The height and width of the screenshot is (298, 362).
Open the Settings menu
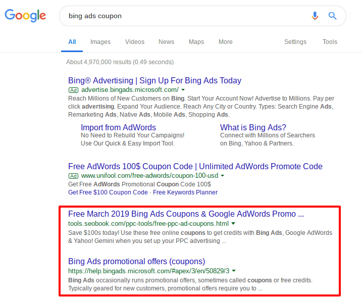point(295,42)
